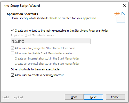Enable Create an Internet shortcut option
The height and width of the screenshot is (103, 129).
coord(12,58)
